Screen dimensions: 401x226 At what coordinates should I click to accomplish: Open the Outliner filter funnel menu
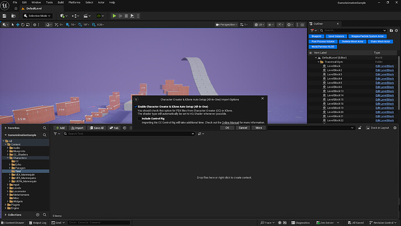coord(313,30)
